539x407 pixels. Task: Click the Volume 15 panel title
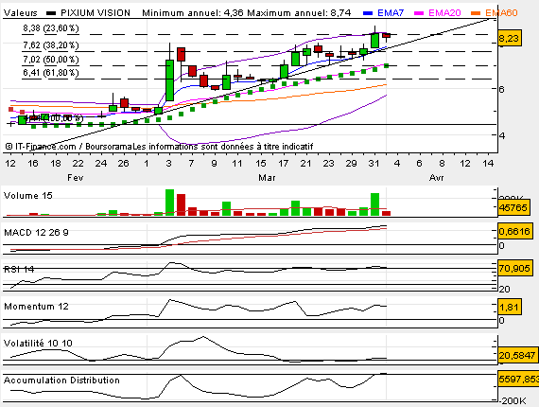pos(27,195)
